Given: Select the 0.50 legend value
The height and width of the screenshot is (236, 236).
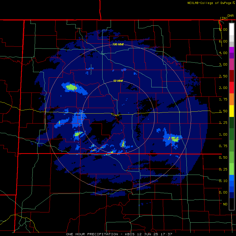Looking at the screenshot, I should pyautogui.click(x=223, y=158).
